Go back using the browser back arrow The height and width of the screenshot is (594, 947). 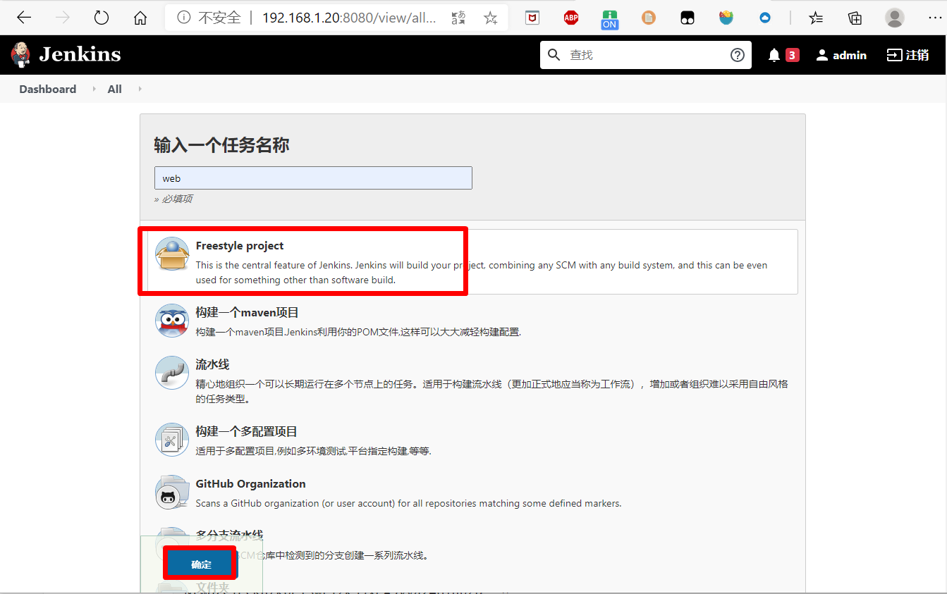tap(24, 18)
